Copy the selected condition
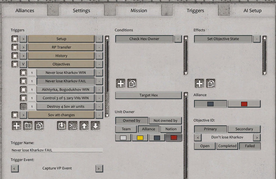 (x=132, y=83)
